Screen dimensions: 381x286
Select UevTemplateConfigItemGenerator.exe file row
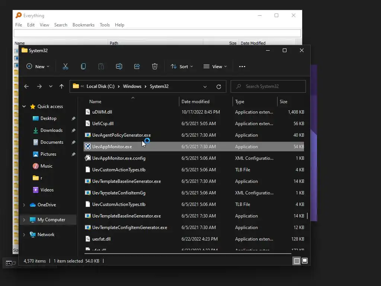click(x=193, y=228)
